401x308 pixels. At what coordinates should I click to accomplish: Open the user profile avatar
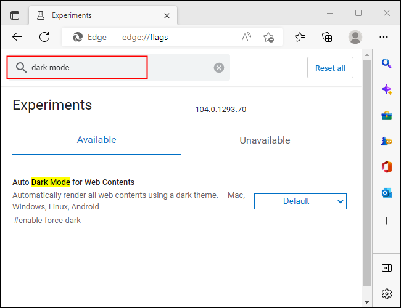click(x=355, y=37)
